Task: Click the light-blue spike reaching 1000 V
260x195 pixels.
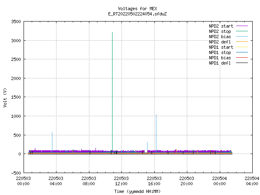Action: click(156, 133)
